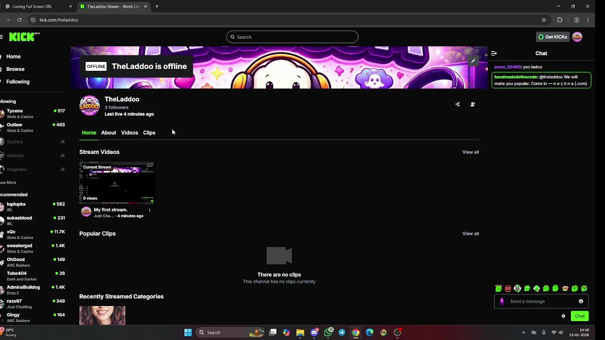This screenshot has height=340, width=605.
Task: Open the Chrome profile icon
Action: pyautogui.click(x=577, y=20)
